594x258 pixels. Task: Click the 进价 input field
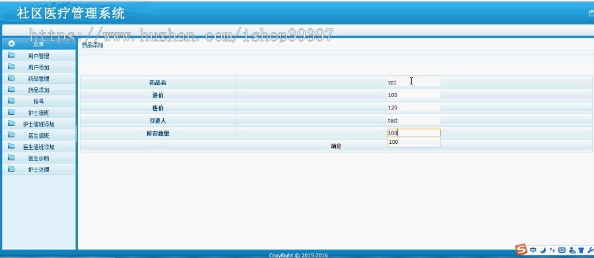click(414, 95)
